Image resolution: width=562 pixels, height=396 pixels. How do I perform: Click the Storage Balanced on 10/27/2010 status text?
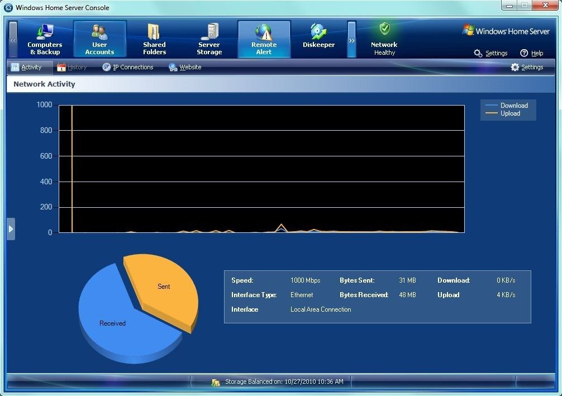tap(284, 381)
